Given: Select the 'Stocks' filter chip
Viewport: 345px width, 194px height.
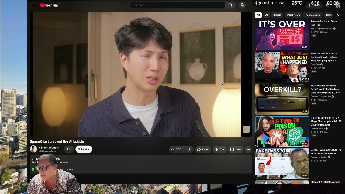Looking at the screenshot, I should pos(277,15).
